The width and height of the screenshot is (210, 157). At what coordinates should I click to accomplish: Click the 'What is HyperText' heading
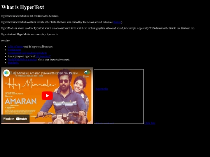click(x=23, y=7)
